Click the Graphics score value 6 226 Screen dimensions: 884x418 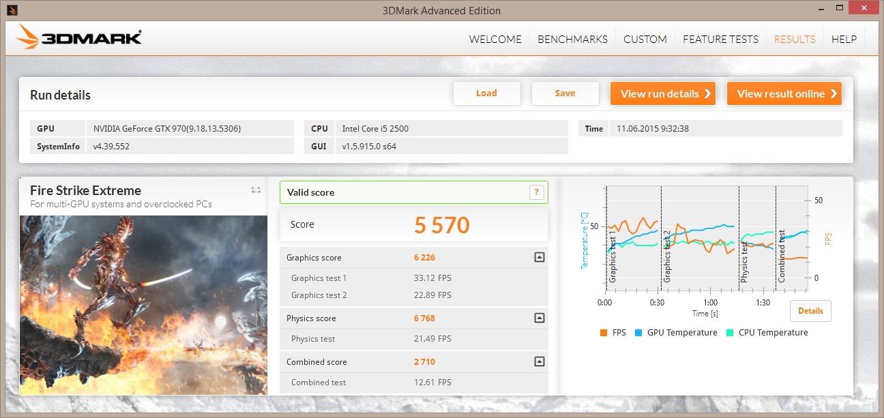424,258
